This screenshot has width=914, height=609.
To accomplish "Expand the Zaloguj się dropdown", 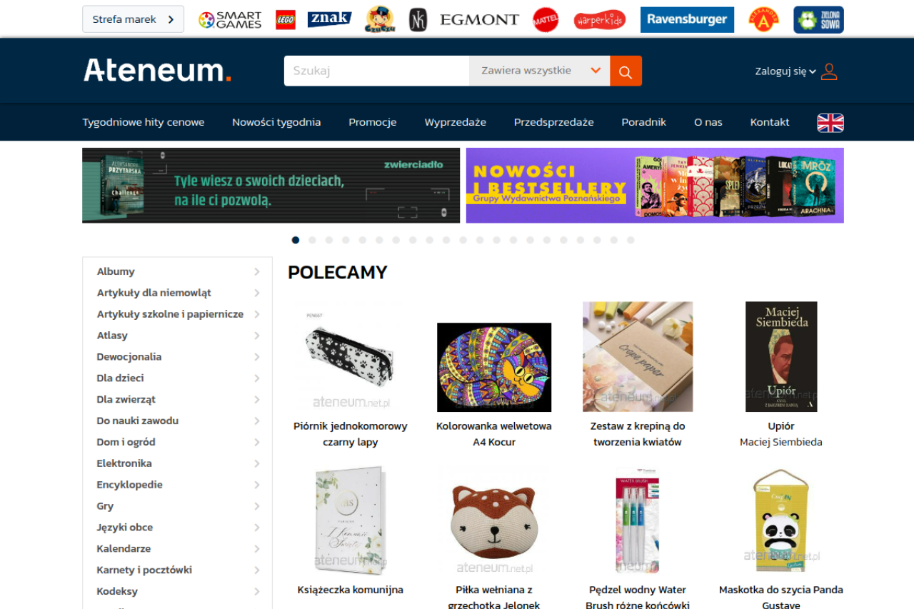I will (x=785, y=71).
